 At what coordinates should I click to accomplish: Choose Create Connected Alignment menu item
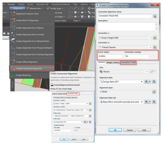click(32, 69)
